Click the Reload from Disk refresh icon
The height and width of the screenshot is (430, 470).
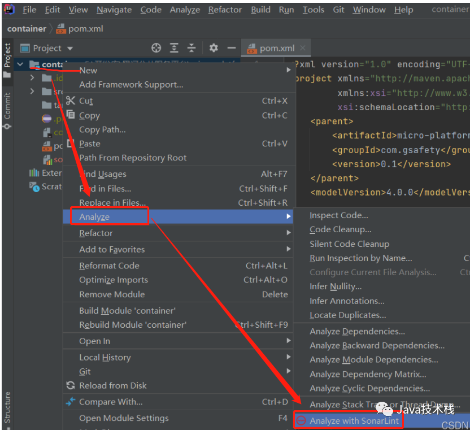click(71, 385)
